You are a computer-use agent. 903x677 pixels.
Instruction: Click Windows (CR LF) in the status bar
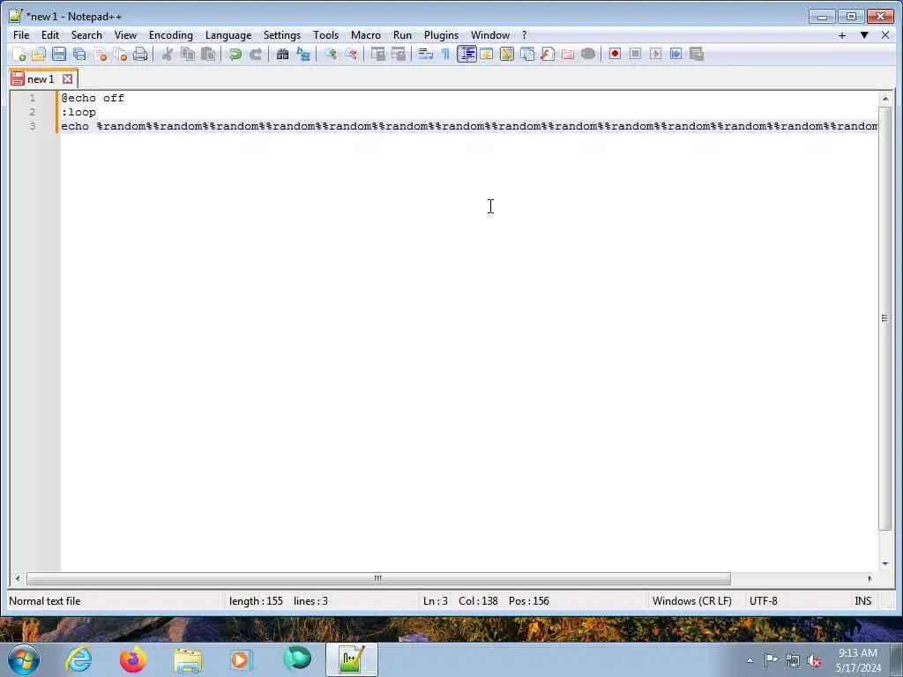691,601
